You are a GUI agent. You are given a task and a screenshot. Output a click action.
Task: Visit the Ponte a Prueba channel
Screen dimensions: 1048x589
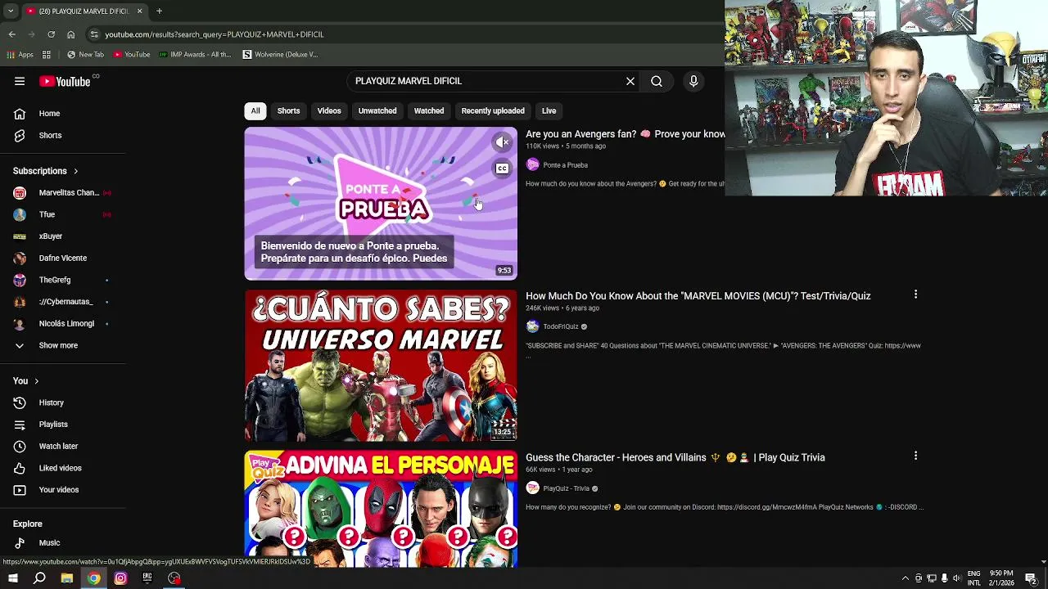tap(565, 165)
